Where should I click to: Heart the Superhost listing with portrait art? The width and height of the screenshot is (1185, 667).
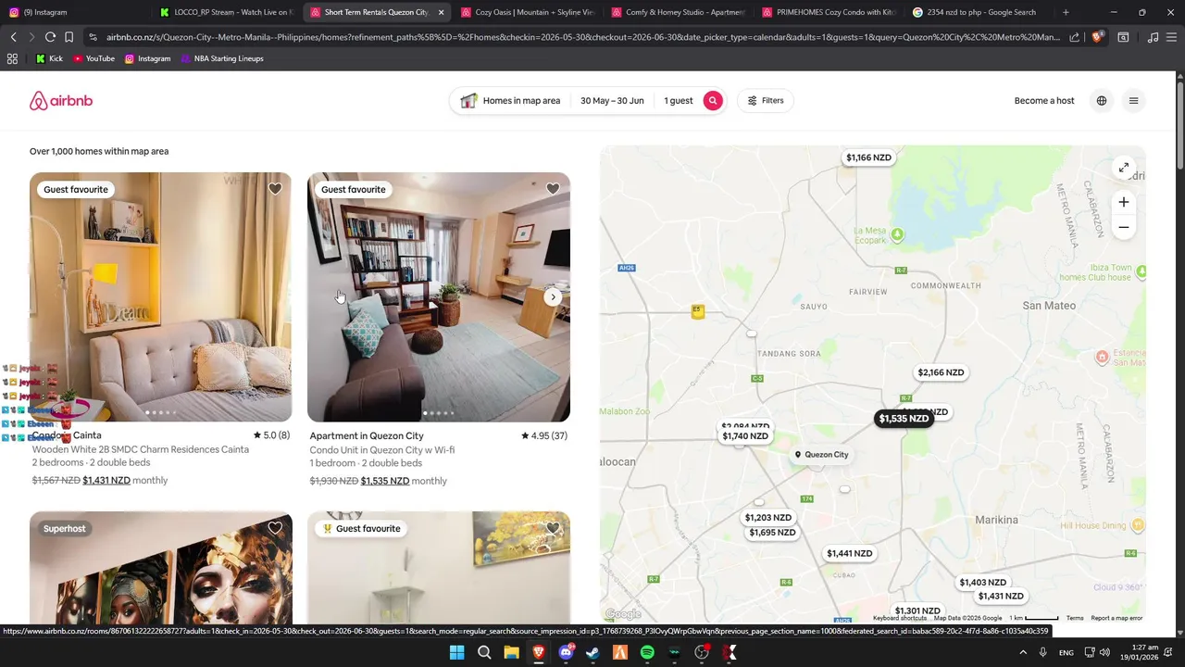[275, 528]
